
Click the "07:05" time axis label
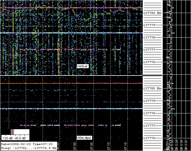[92, 146]
